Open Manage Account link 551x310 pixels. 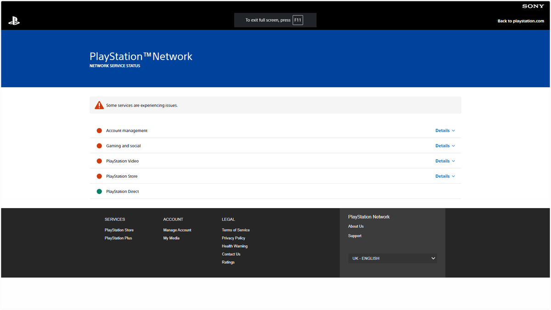[x=177, y=230]
